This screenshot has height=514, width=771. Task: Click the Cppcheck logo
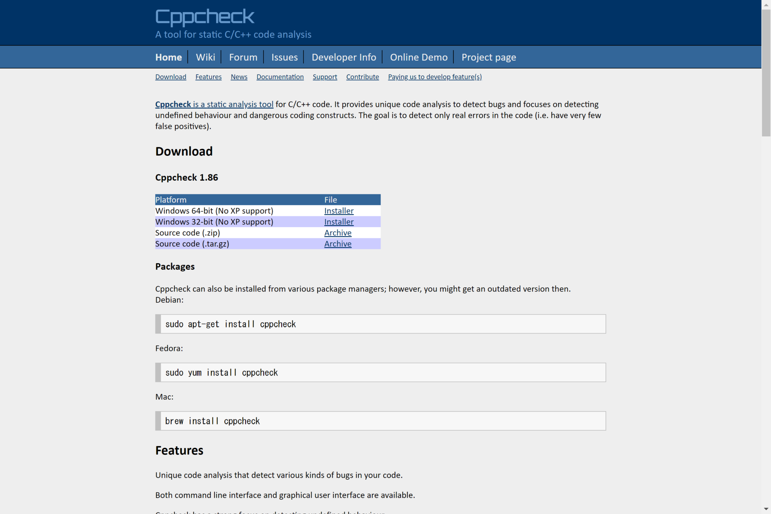[x=205, y=16]
